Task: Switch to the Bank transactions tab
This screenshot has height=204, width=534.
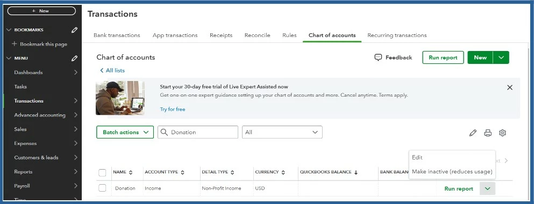Action: click(x=117, y=35)
